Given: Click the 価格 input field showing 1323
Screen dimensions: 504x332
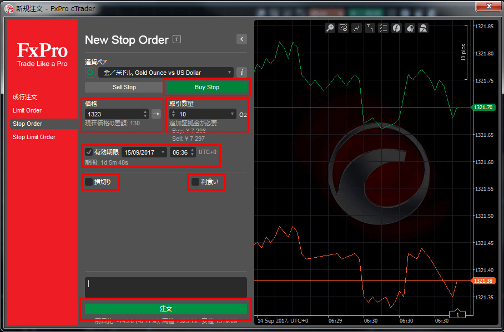Looking at the screenshot, I should point(114,114).
